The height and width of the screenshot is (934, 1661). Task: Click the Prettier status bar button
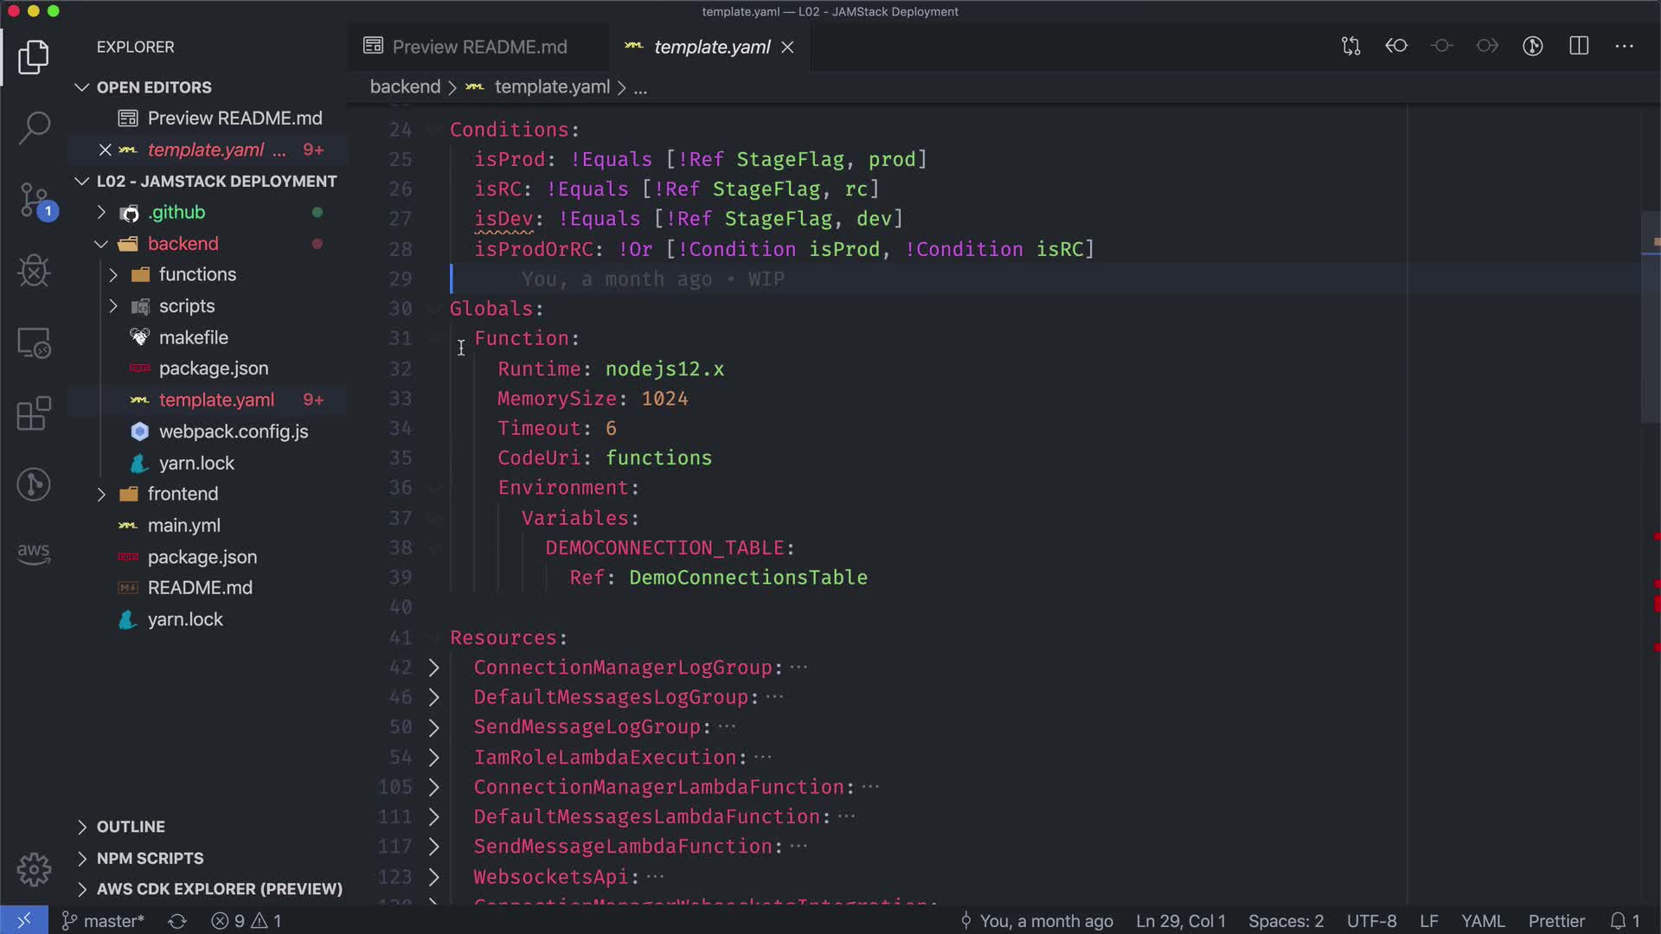pos(1555,921)
